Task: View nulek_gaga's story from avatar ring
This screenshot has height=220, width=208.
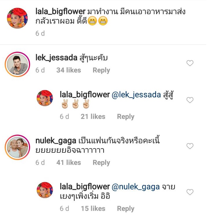Action: pos(17,147)
